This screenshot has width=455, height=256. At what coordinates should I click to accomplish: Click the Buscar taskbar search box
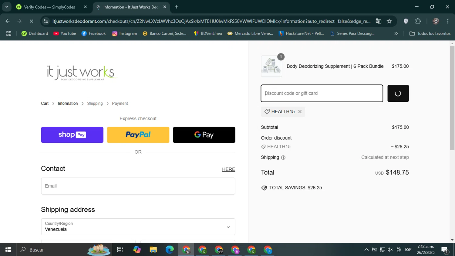coord(64,250)
